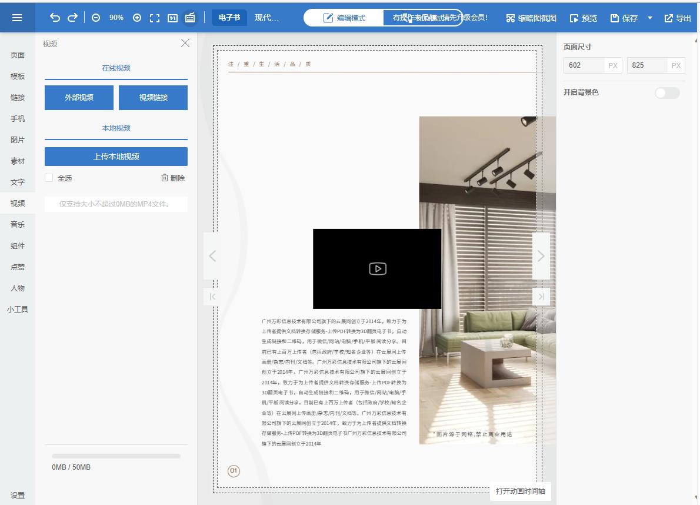The height and width of the screenshot is (505, 700).
Task: Capture a 缩略图截图 thumbnail screenshot
Action: click(531, 18)
